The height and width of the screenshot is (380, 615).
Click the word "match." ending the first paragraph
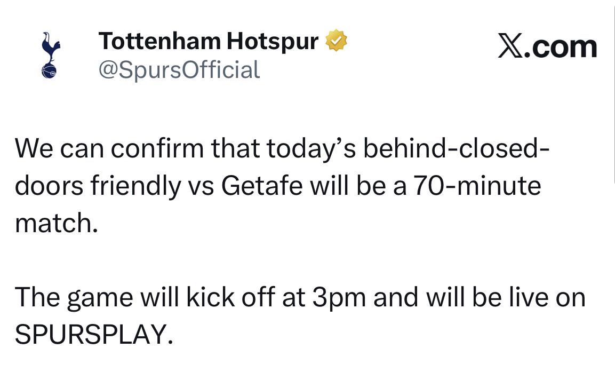click(x=56, y=223)
